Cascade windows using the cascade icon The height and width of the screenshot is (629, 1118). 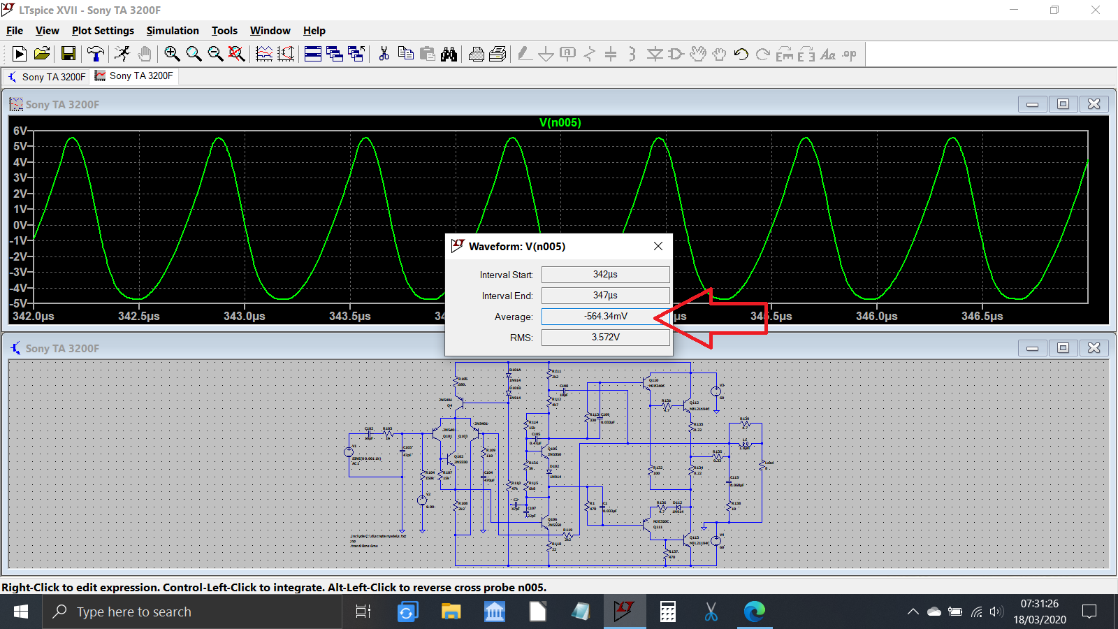(335, 54)
